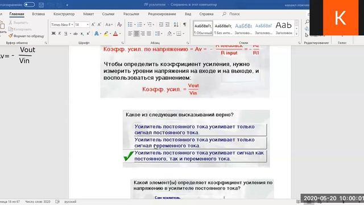Decrease paragraph indent
The height and width of the screenshot is (205, 364).
pos(161,24)
